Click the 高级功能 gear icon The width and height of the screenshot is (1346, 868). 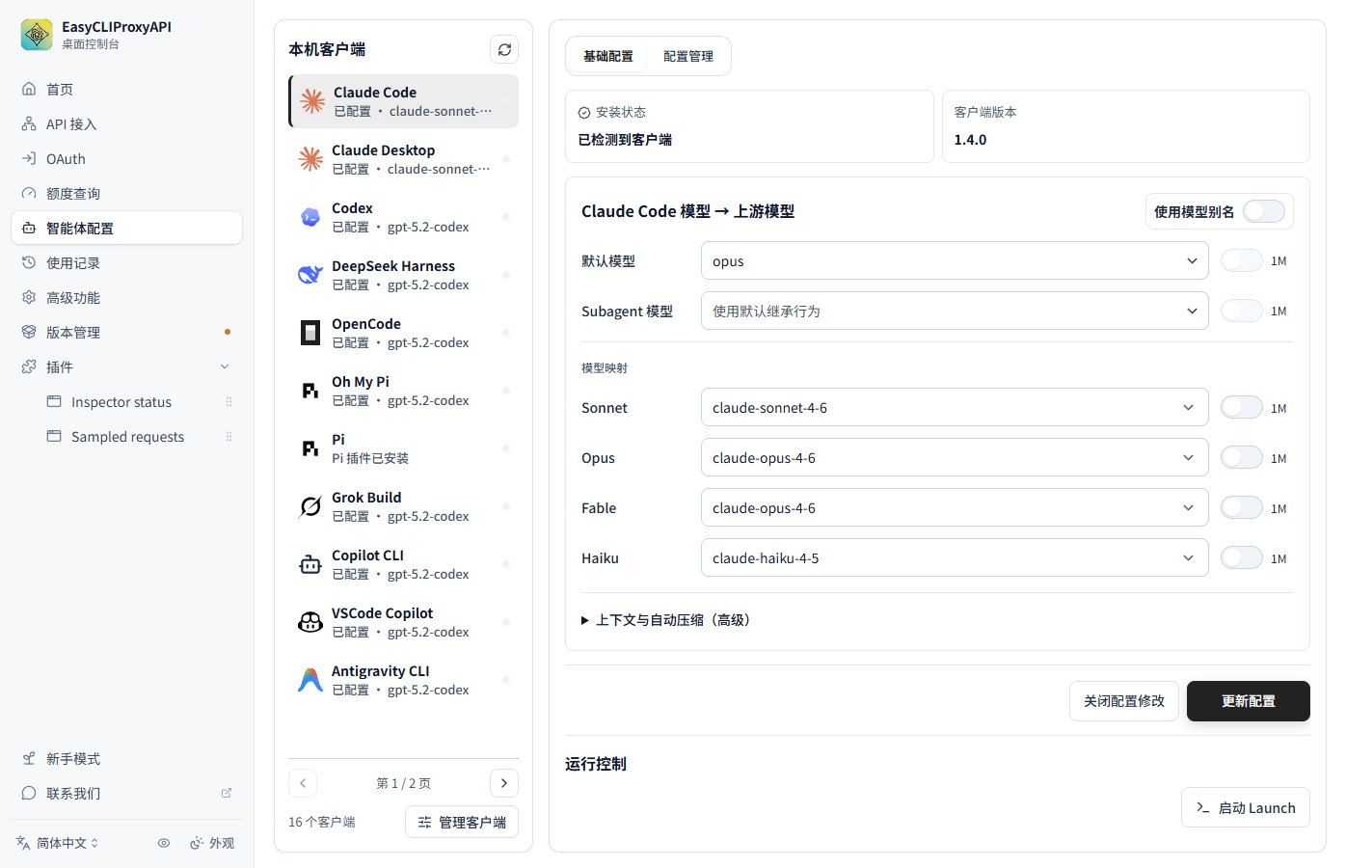click(x=29, y=297)
